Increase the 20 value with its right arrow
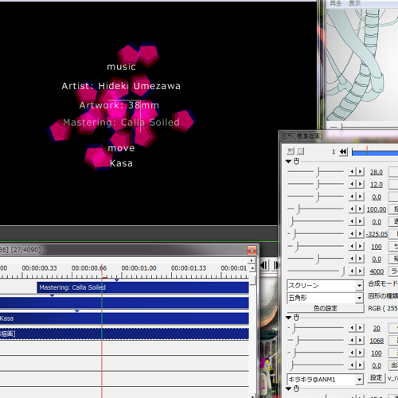Screen dimensions: 398x398 [360, 328]
